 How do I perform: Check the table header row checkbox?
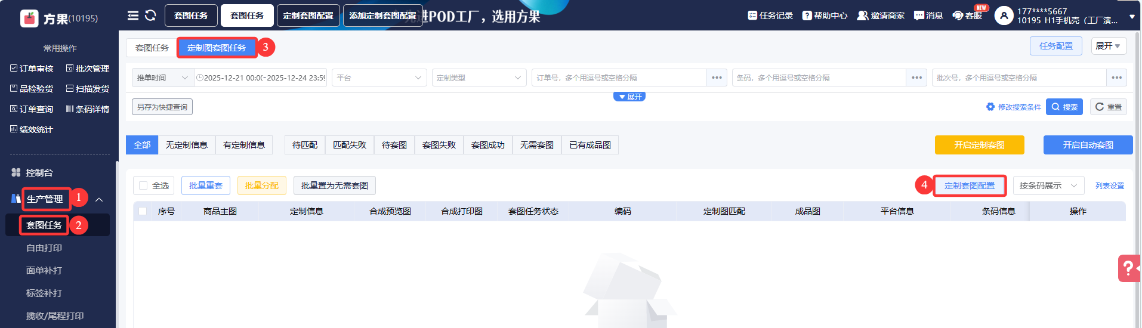(x=143, y=211)
